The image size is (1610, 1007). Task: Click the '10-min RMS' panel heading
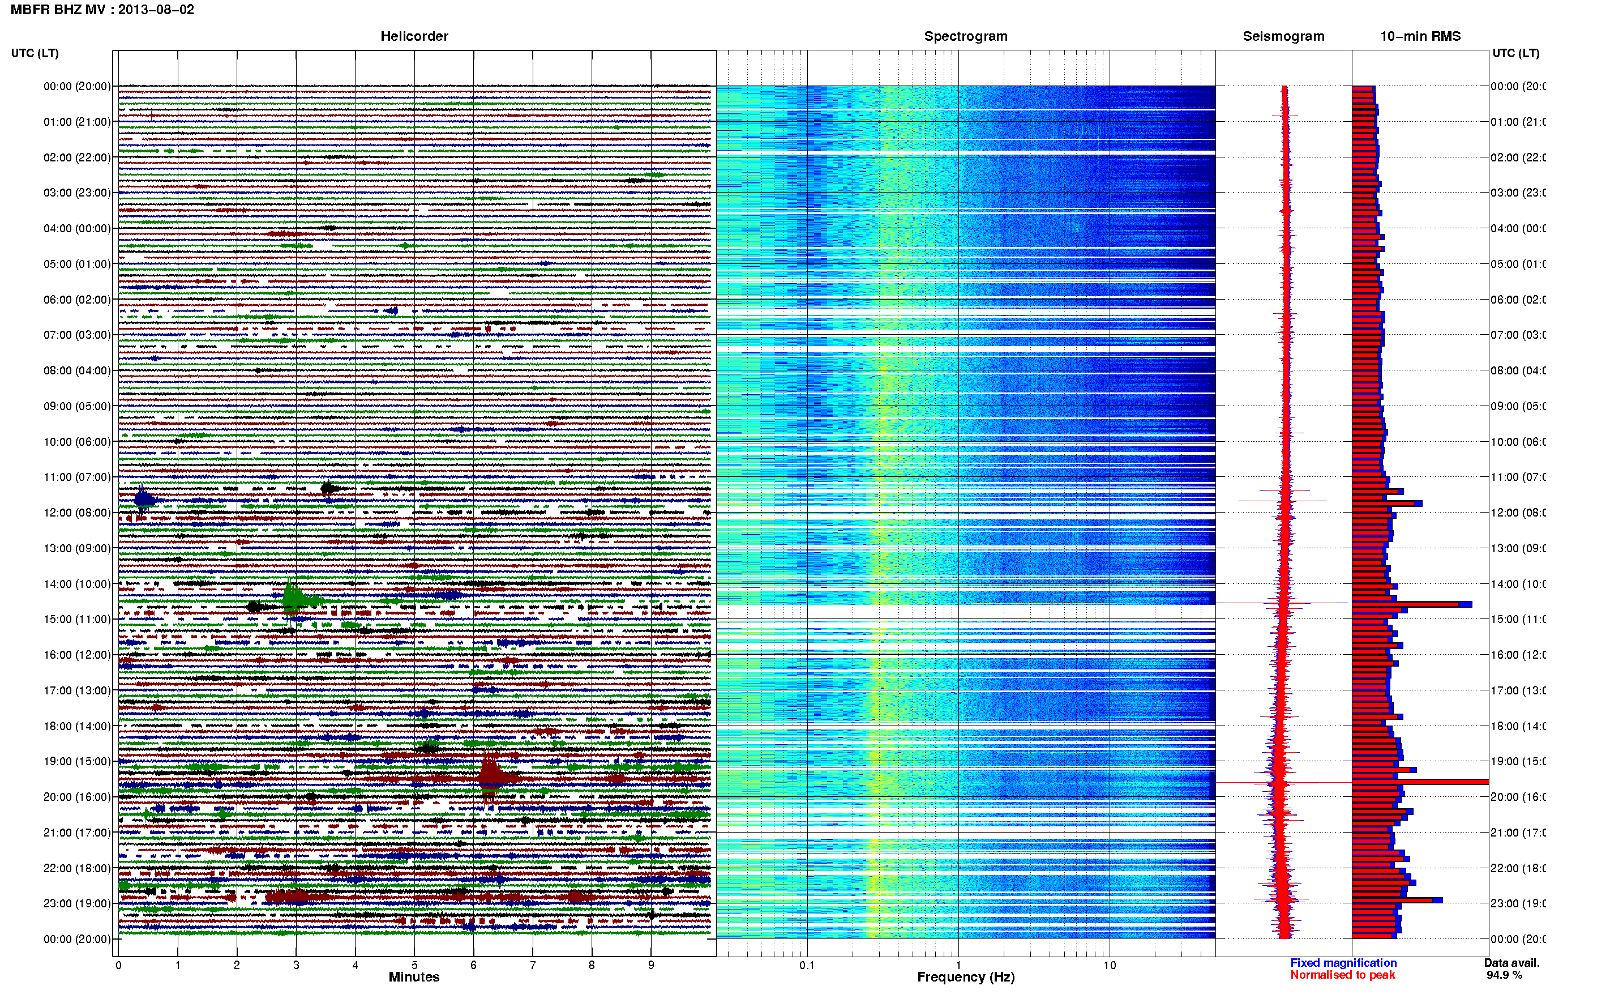tap(1420, 36)
